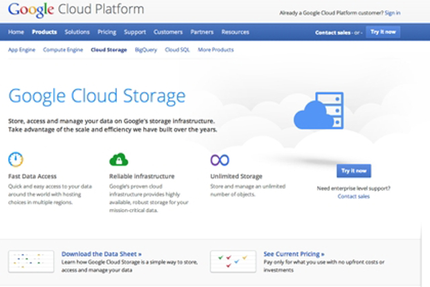Switch to the App Engine sub-tab
This screenshot has height=287, width=430.
21,50
